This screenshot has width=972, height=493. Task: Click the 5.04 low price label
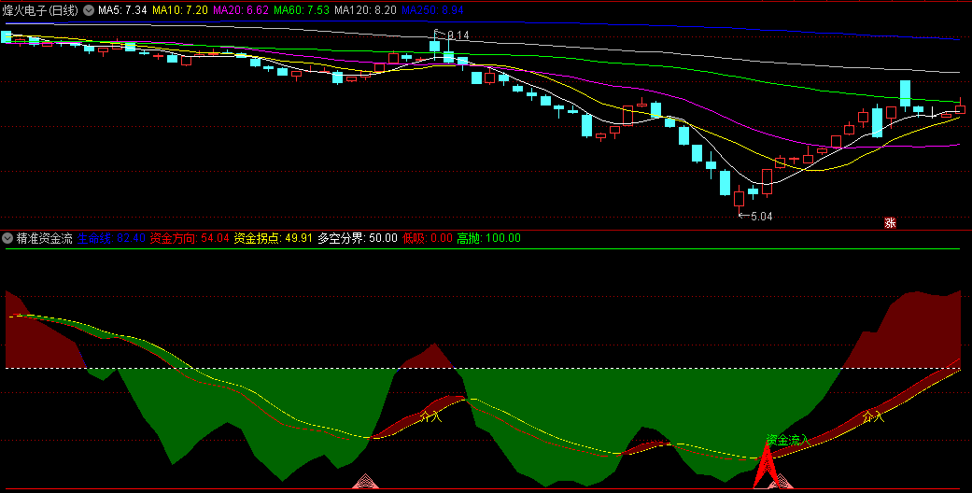(761, 217)
